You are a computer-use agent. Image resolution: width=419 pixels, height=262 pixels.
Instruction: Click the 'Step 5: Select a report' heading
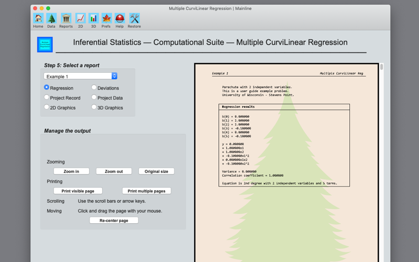tap(72, 65)
